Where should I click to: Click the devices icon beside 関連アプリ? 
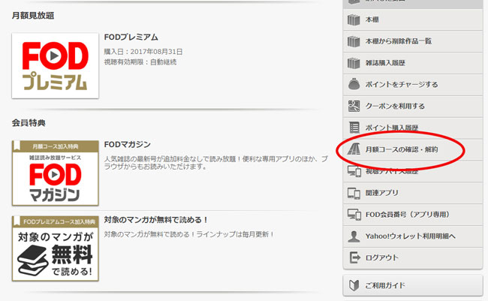pos(354,193)
